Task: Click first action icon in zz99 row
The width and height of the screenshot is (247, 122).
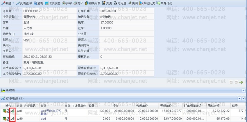Action: pos(4,119)
